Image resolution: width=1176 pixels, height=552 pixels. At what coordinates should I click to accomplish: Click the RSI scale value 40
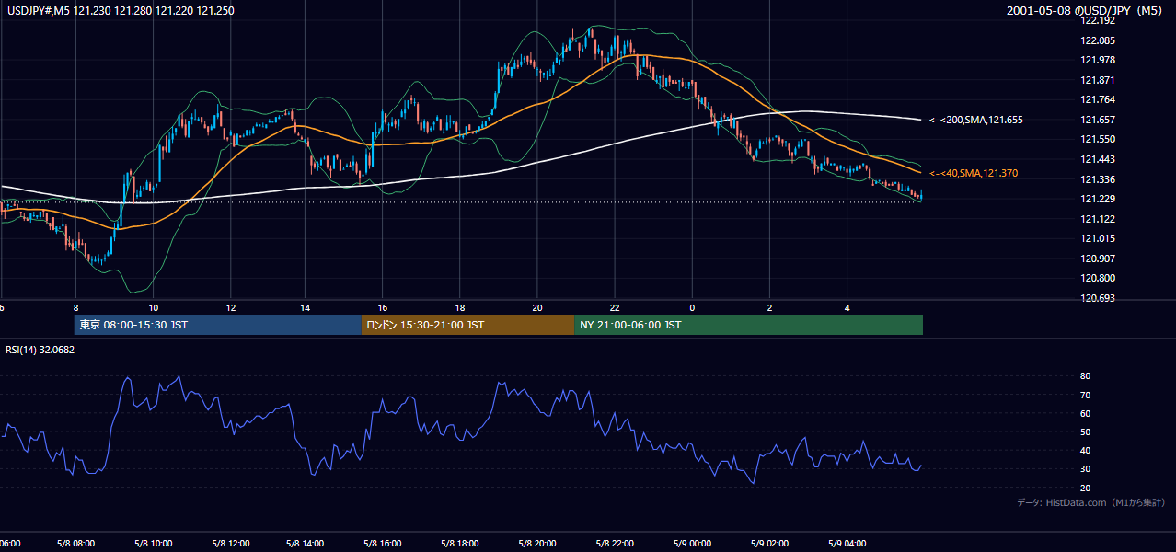click(1086, 450)
